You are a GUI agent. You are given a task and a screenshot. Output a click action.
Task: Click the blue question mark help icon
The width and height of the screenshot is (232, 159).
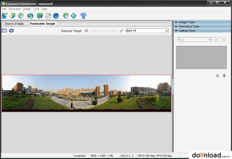(83, 16)
